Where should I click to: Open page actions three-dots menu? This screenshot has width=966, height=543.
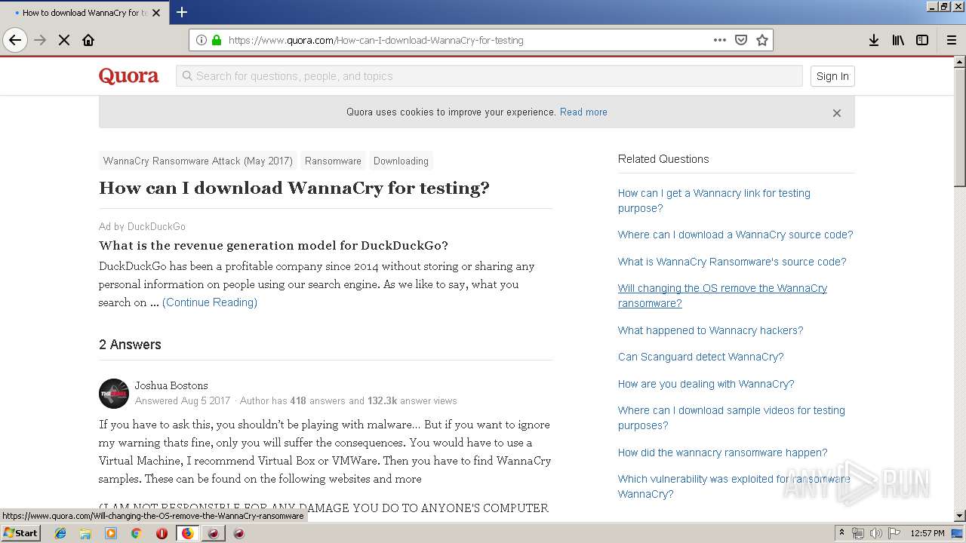tap(720, 40)
